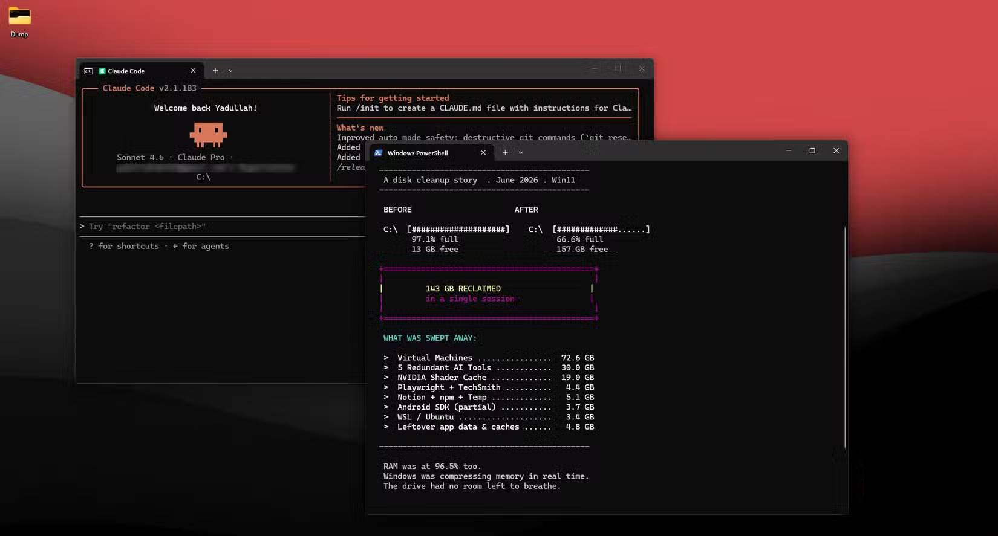
Task: Click the PowerShell icon on the tab
Action: pos(379,153)
